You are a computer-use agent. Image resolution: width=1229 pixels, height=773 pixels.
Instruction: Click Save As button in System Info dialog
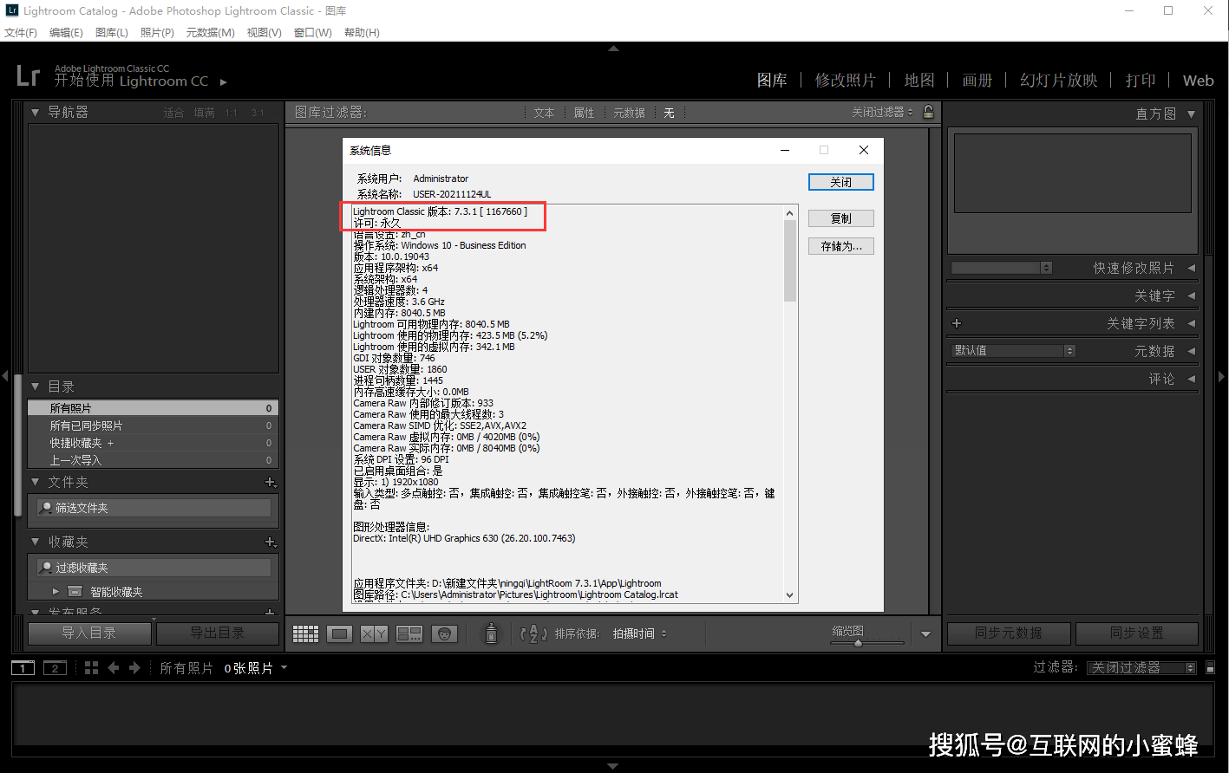pyautogui.click(x=840, y=246)
